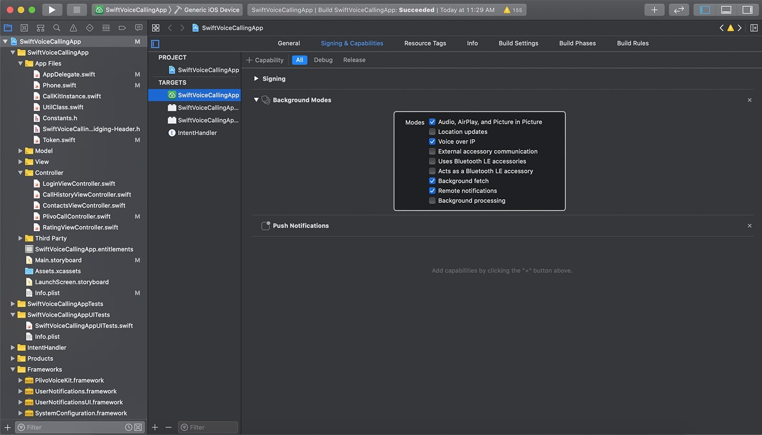Hide the project and targets list sidebar
The image size is (762, 435).
[155, 43]
